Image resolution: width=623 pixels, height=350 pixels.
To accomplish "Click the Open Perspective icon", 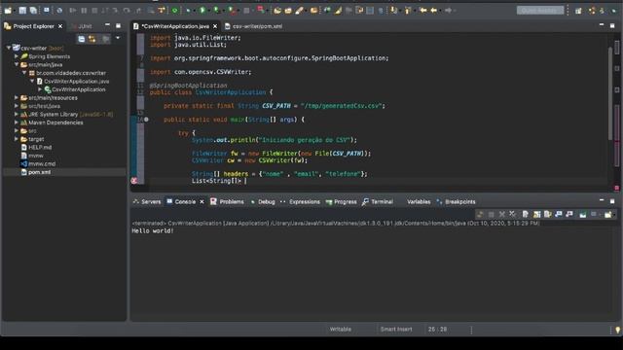I will pos(578,11).
